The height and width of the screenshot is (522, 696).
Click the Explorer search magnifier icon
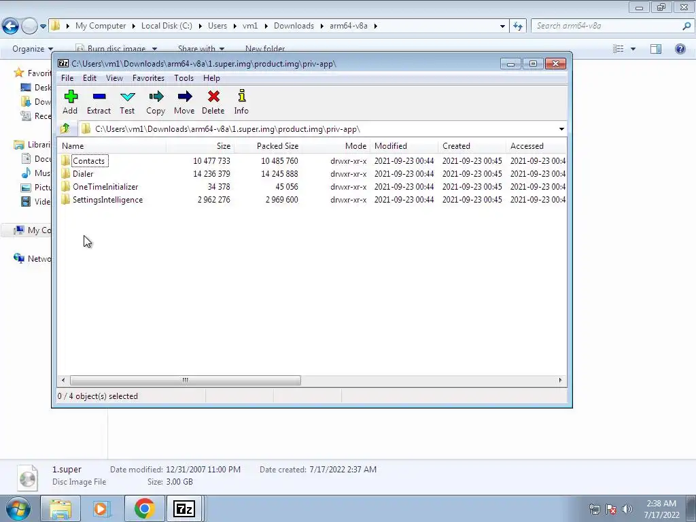point(686,27)
